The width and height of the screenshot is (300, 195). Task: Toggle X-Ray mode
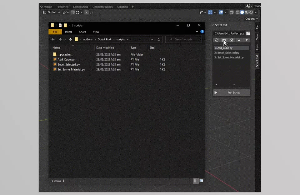tap(232, 12)
